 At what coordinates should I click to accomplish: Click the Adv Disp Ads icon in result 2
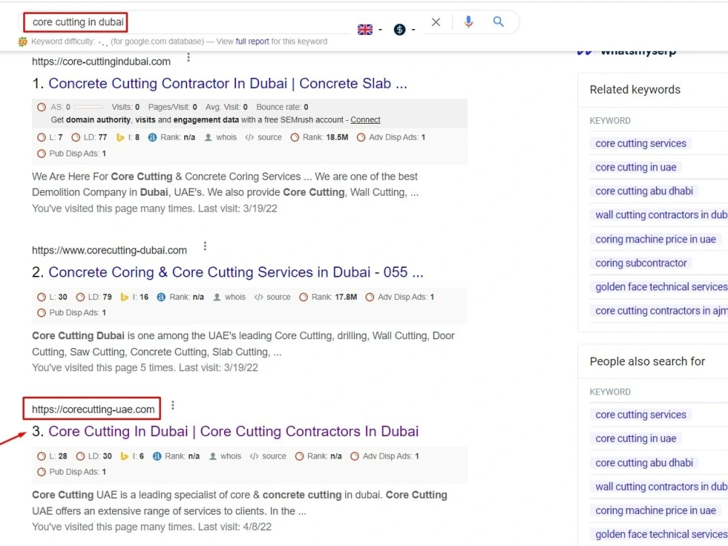[370, 297]
